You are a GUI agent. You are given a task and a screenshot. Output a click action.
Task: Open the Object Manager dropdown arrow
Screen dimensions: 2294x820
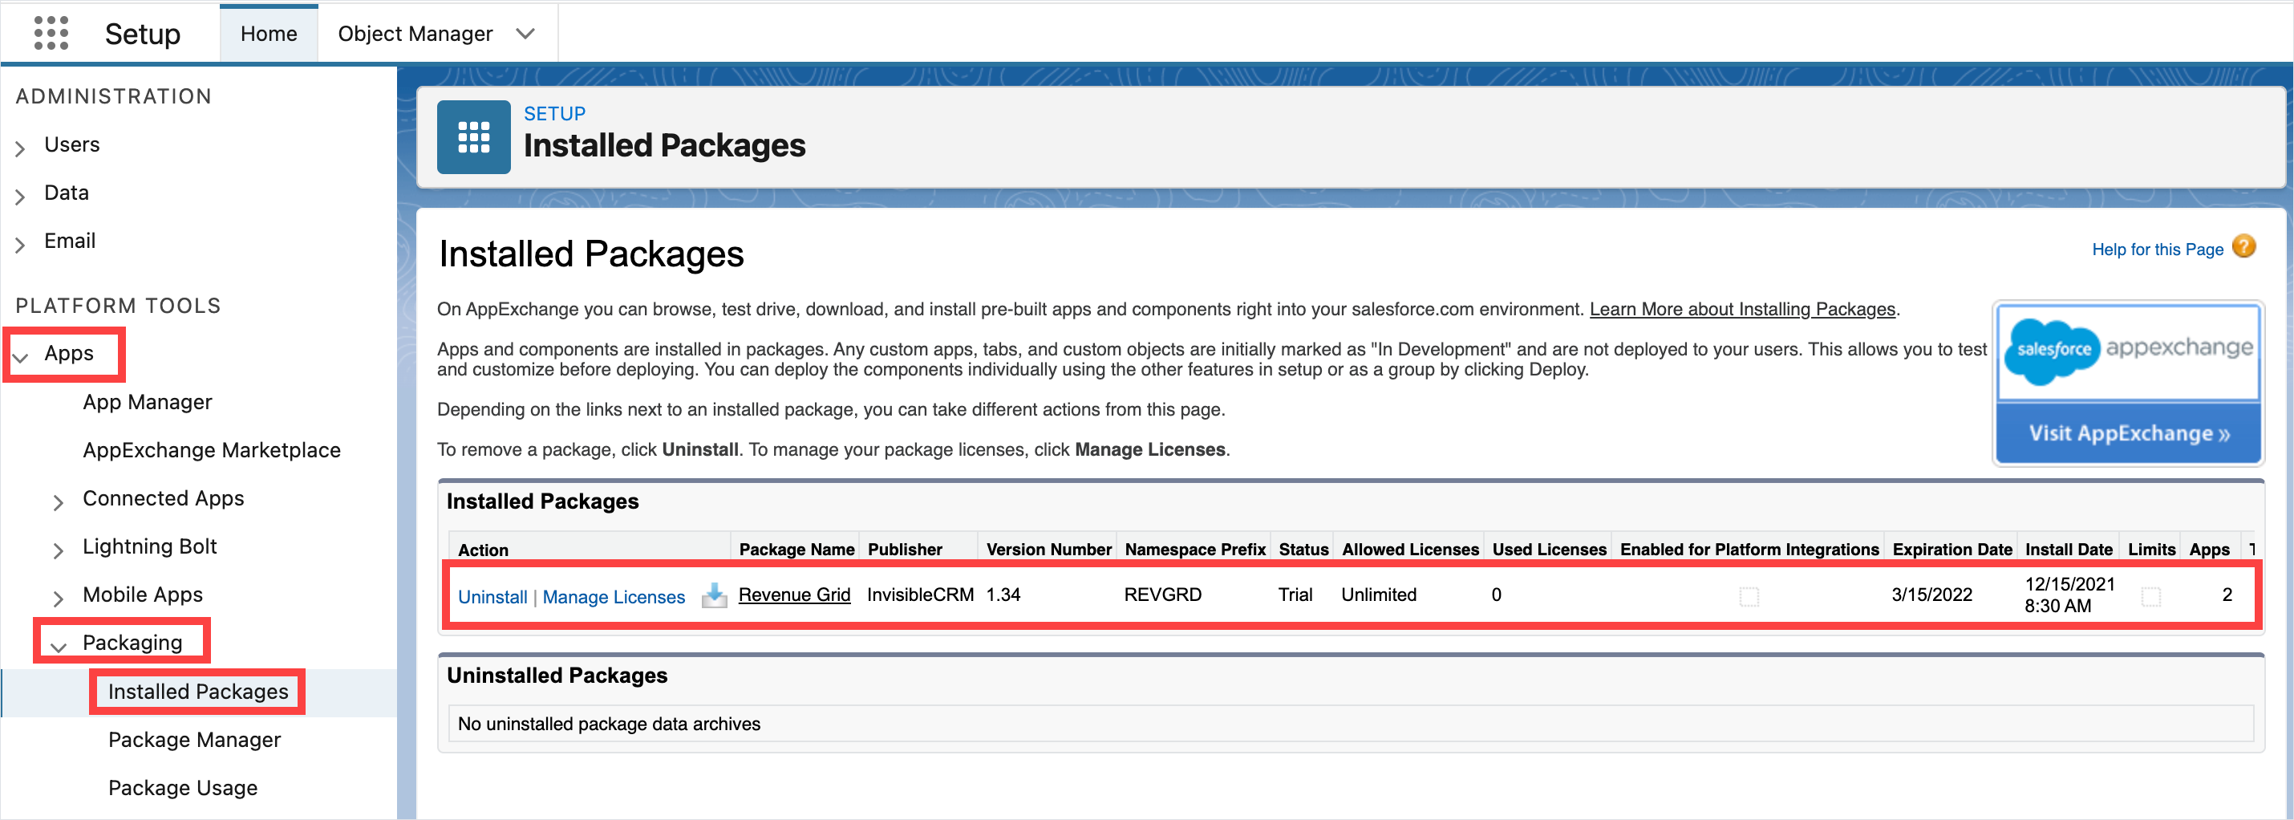tap(525, 34)
